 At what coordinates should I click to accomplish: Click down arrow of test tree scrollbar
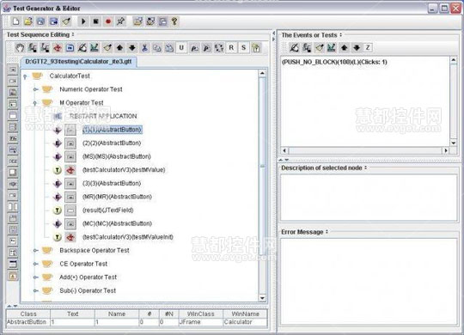tap(262, 298)
